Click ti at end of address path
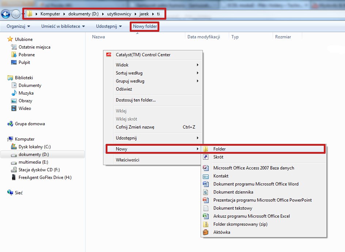 click(x=158, y=14)
